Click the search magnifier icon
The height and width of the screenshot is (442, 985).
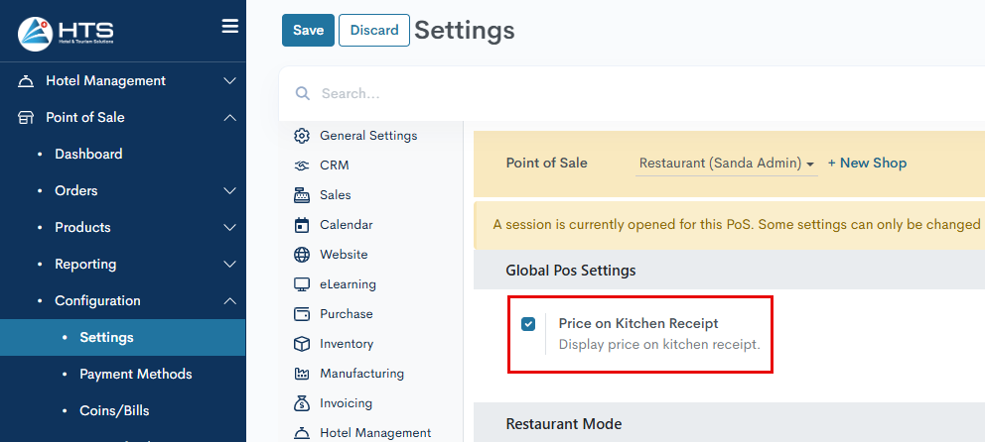[x=301, y=94]
